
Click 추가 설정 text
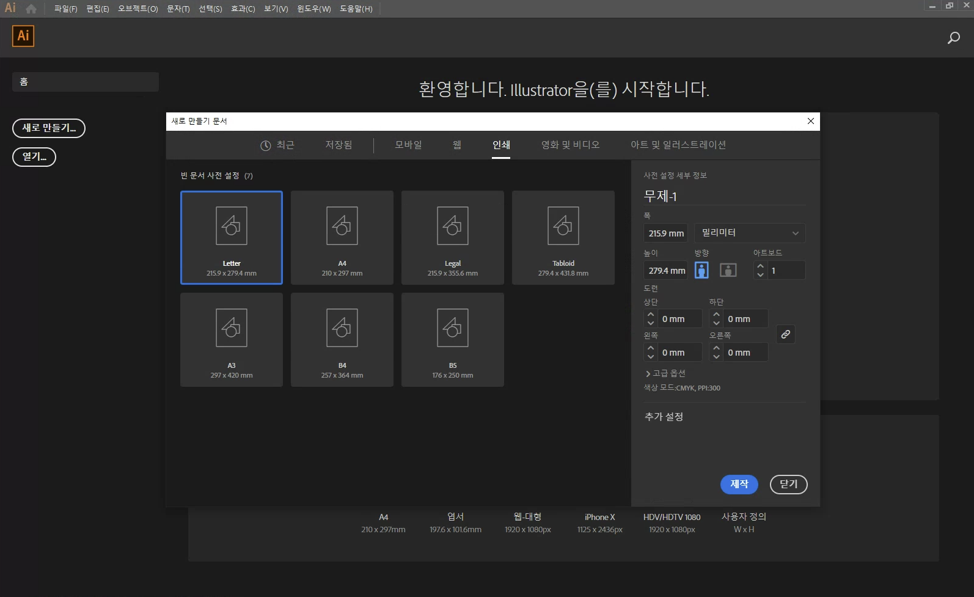coord(664,416)
